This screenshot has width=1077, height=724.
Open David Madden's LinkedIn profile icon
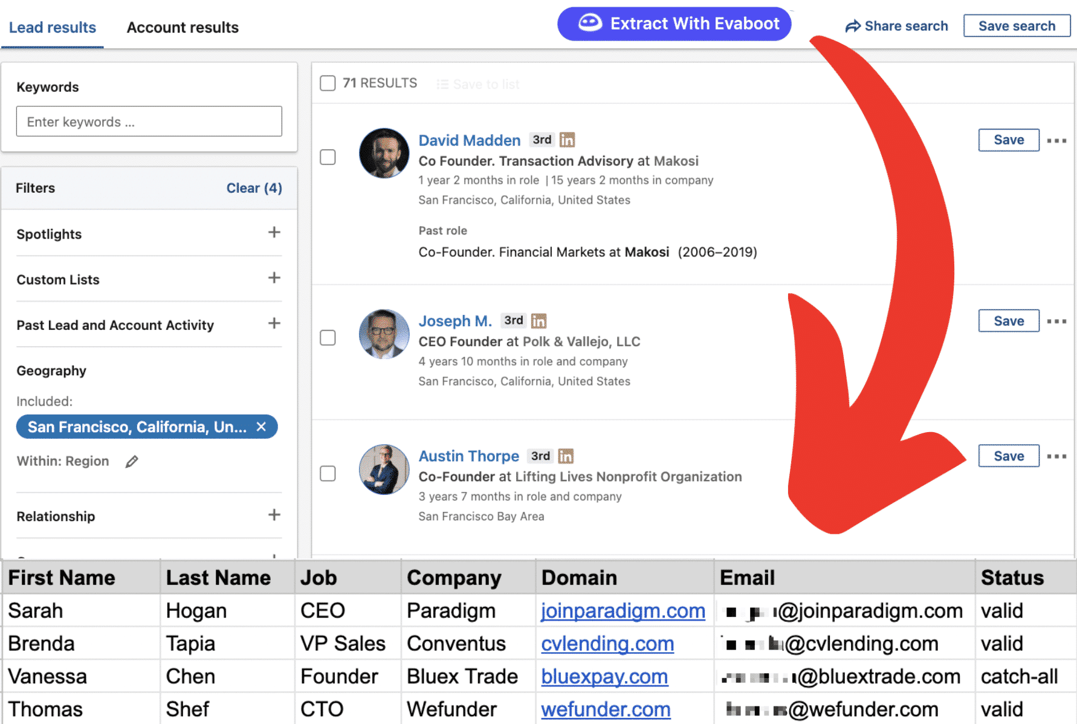pyautogui.click(x=567, y=139)
